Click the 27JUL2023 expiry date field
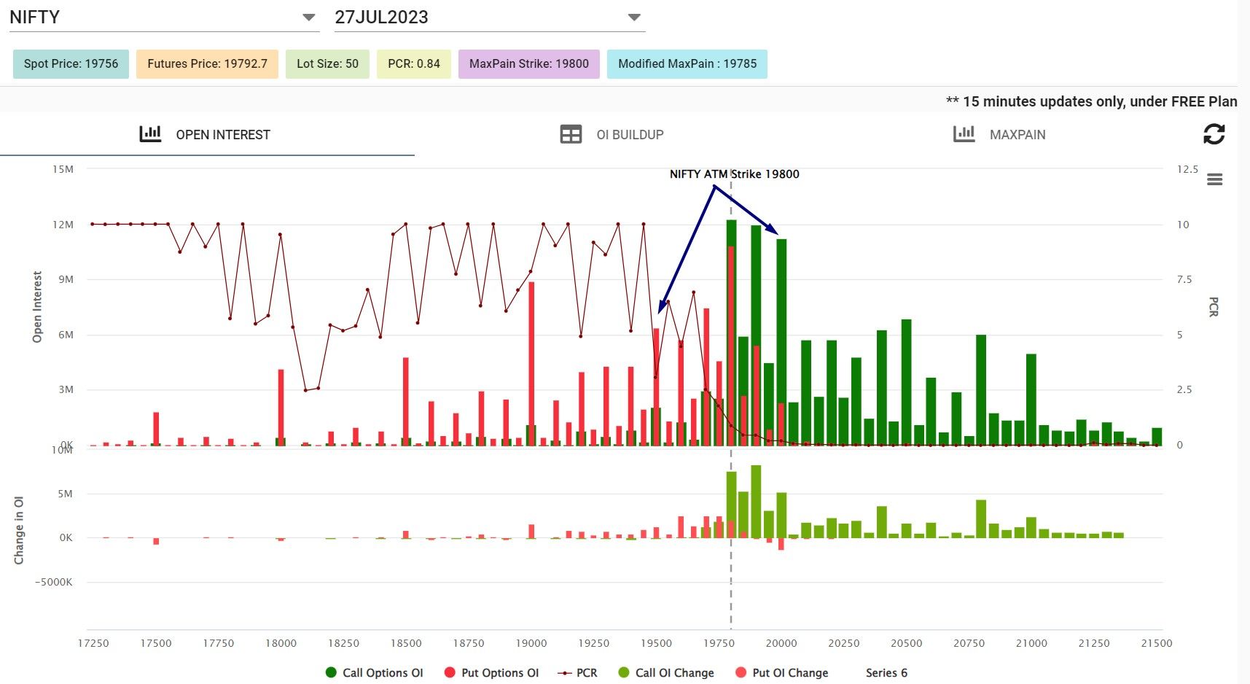1250x684 pixels. [490, 17]
